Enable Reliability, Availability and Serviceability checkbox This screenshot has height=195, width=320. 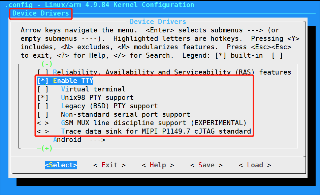[43, 72]
